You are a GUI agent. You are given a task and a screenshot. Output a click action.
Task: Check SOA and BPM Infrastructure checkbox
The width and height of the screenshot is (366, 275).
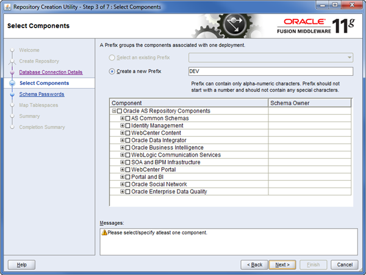click(x=127, y=163)
